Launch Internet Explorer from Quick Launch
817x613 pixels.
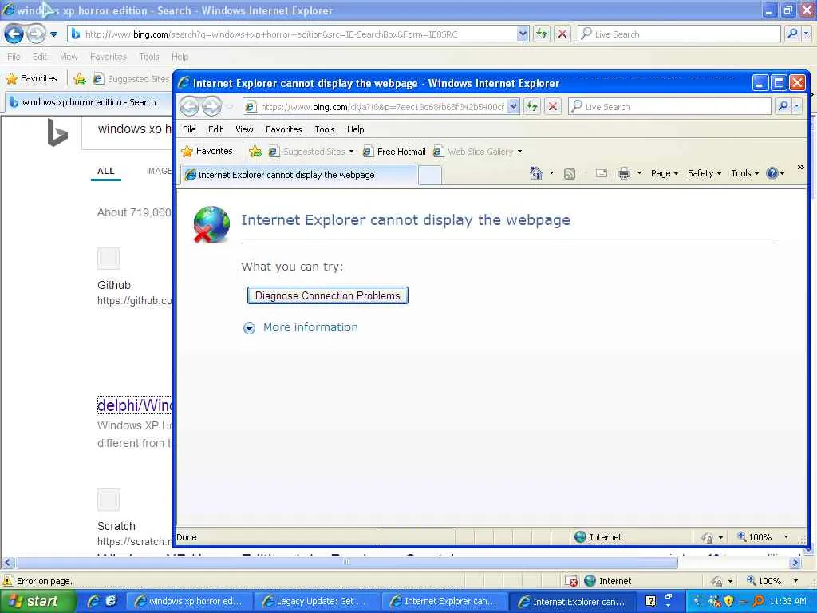[x=93, y=601]
